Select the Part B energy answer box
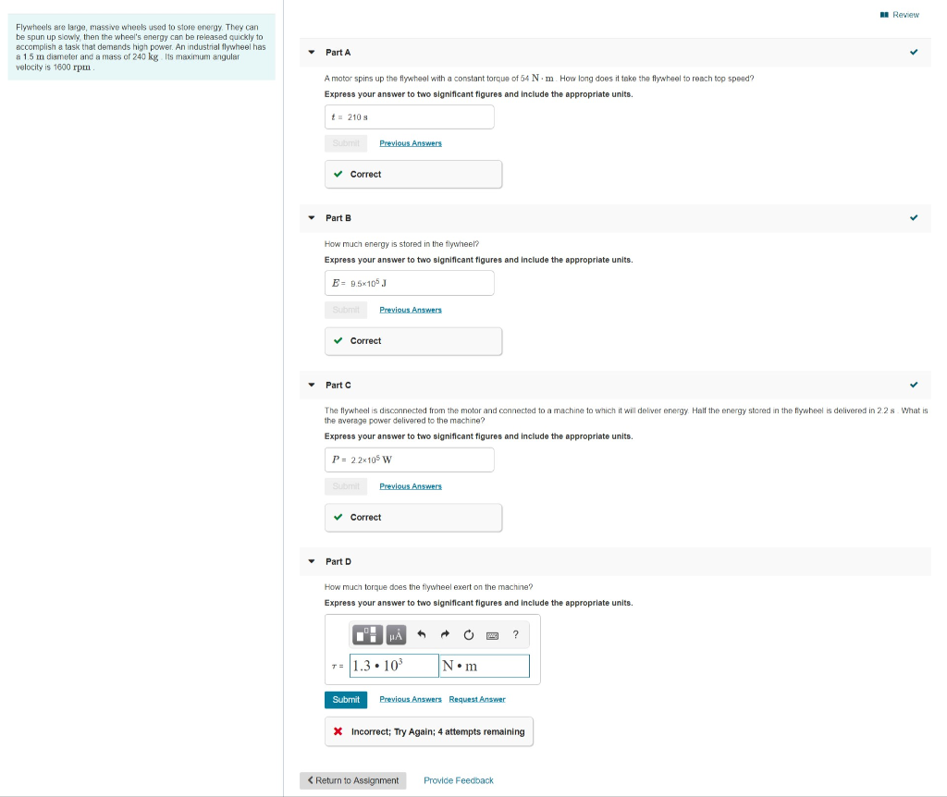 (410, 283)
